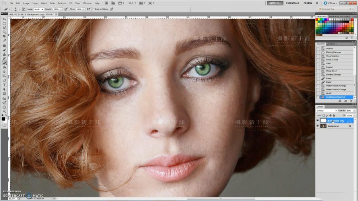Launch Bridge from the application bar
This screenshot has width=358, height=201.
(x=106, y=3)
